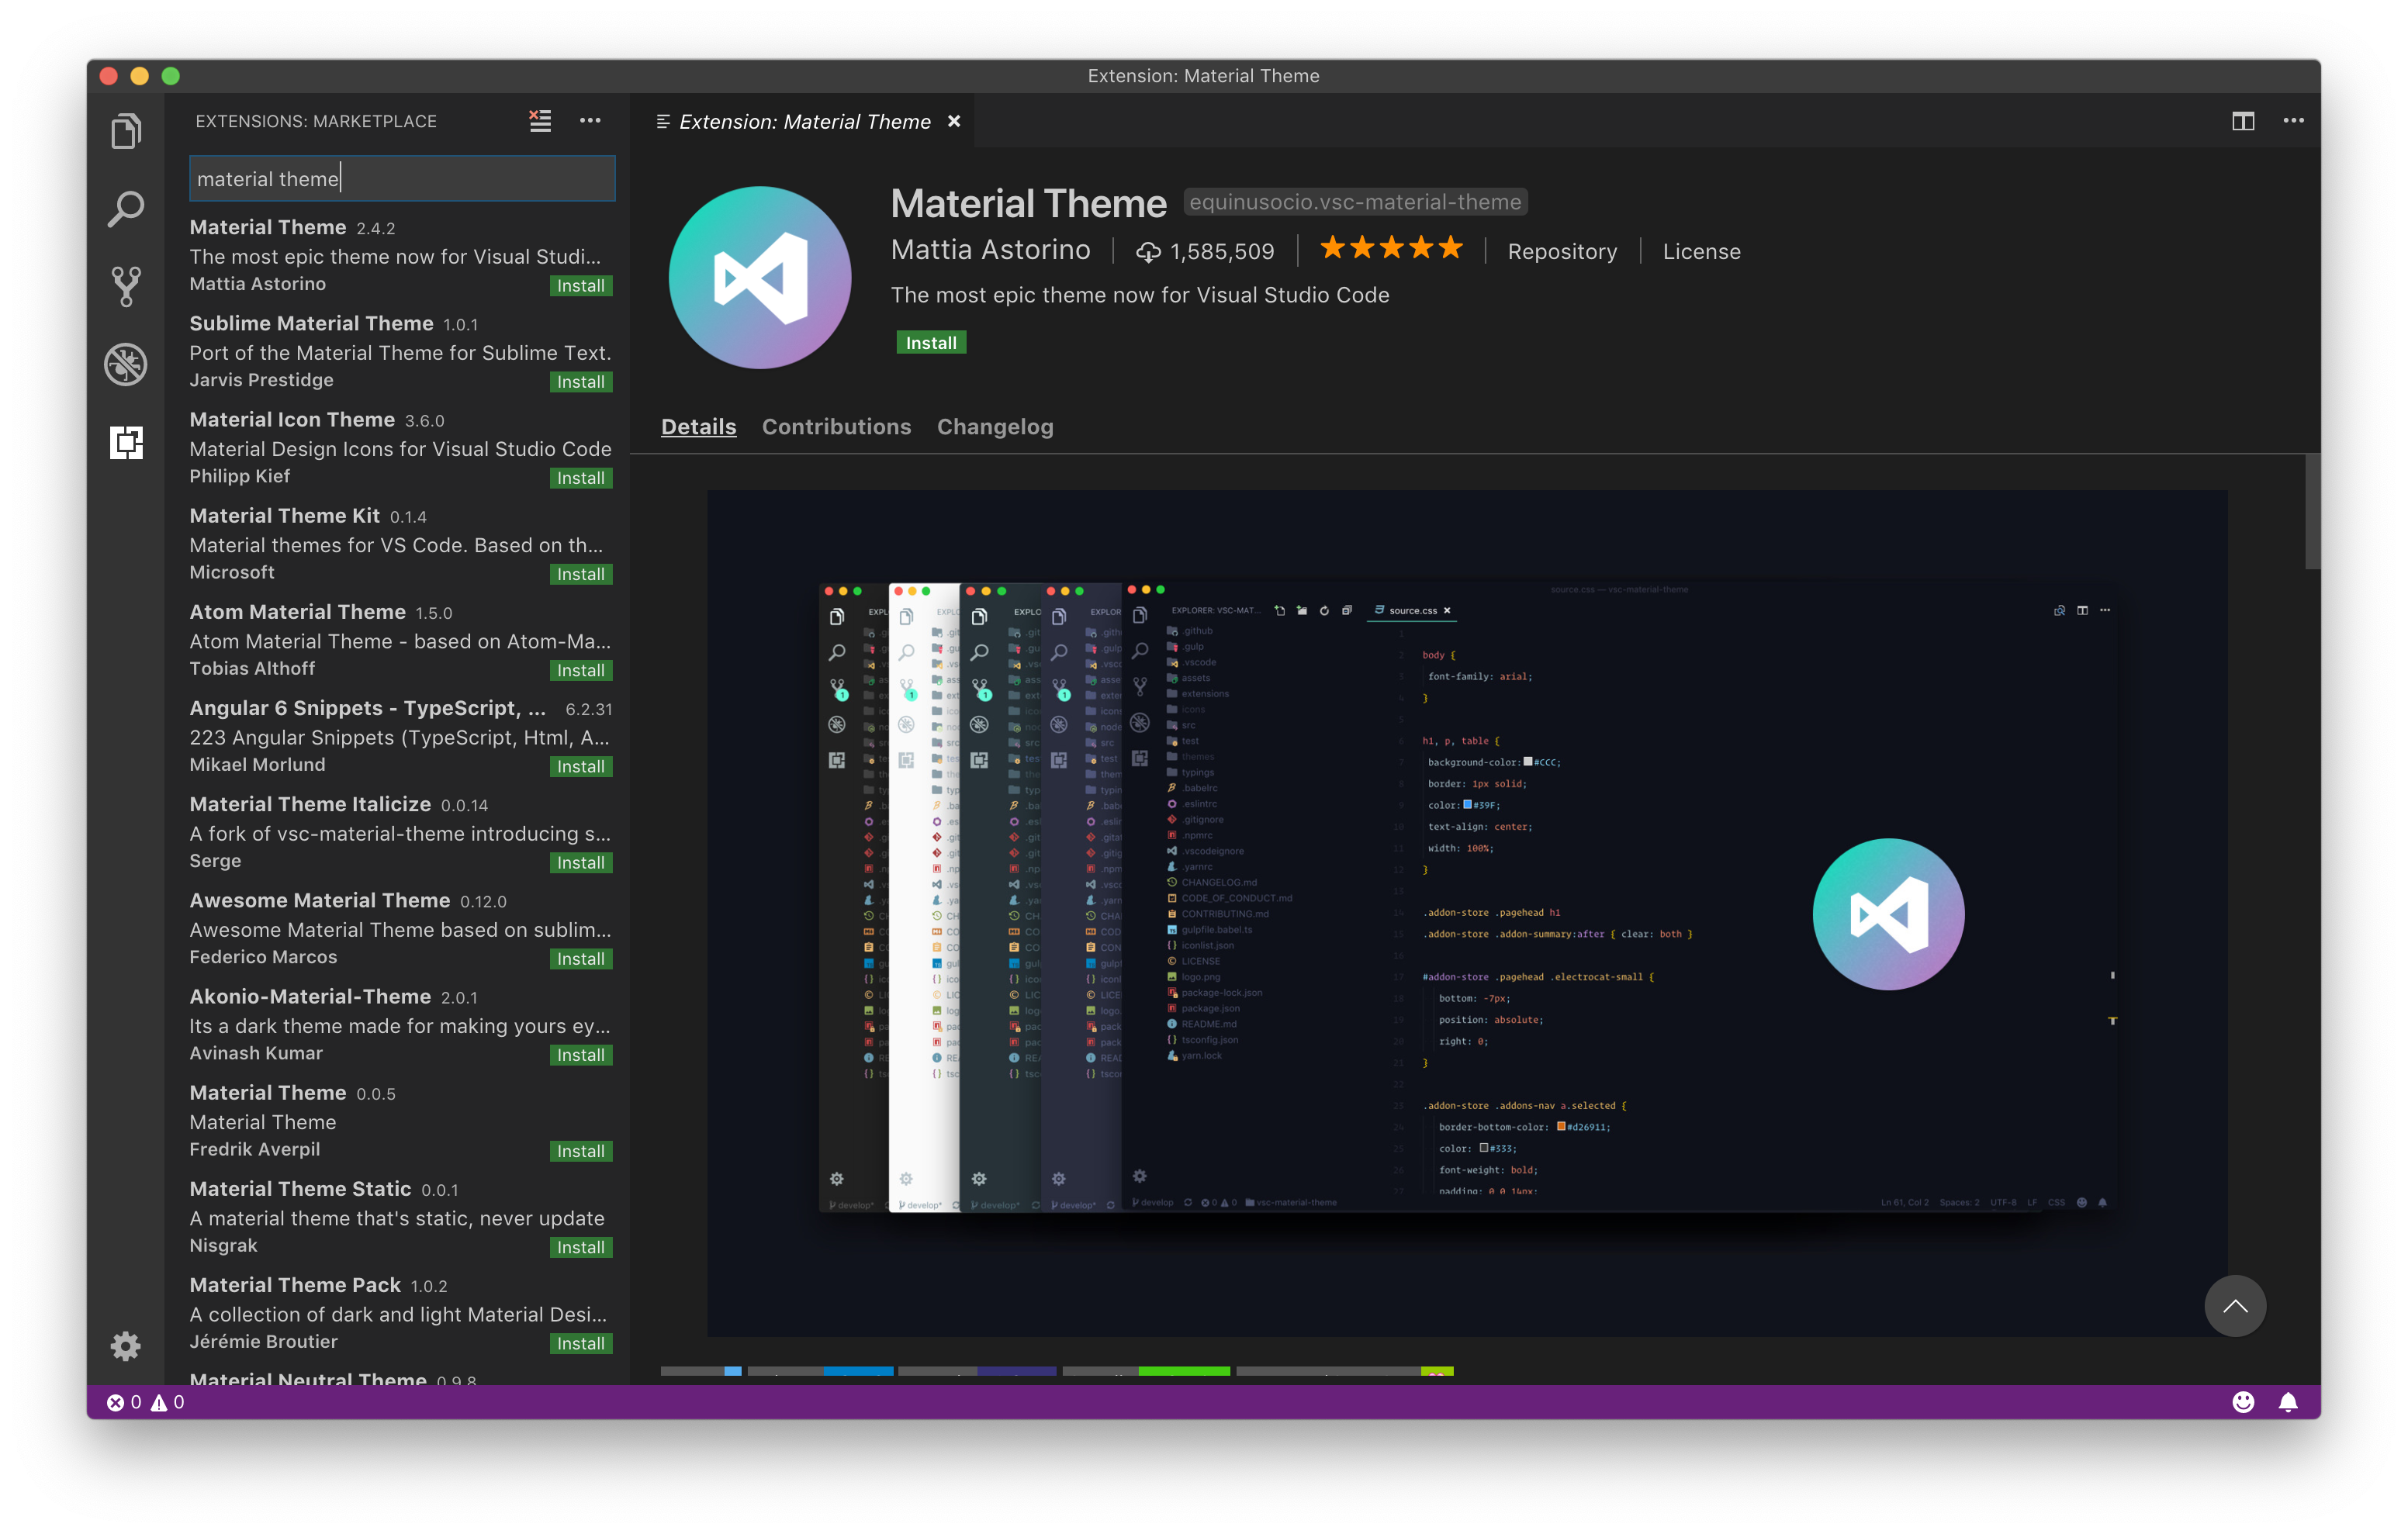Click the Extensions view icon
The image size is (2408, 1534).
126,442
